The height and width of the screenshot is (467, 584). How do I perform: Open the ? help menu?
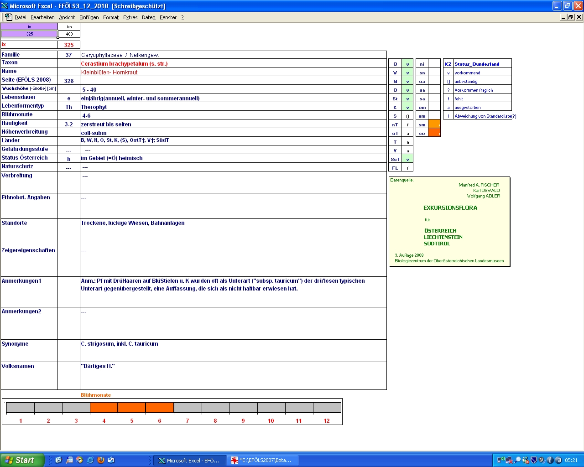182,17
